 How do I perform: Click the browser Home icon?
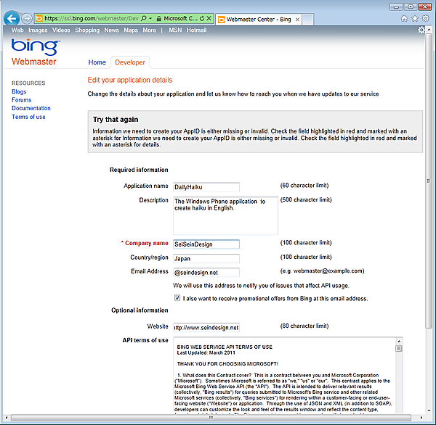point(404,19)
